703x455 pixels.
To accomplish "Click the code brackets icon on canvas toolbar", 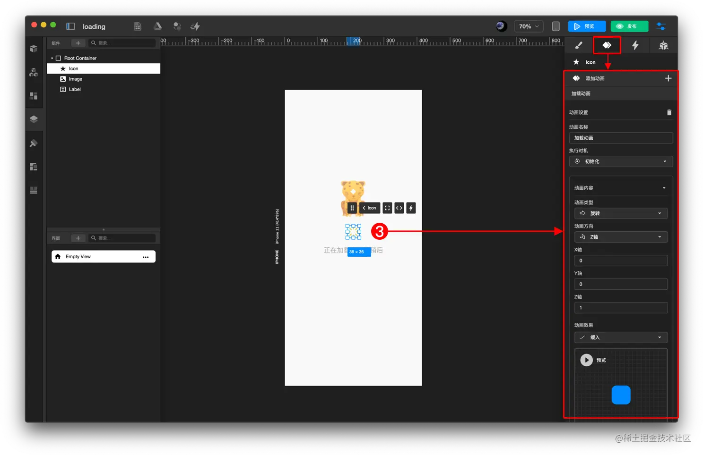I will [399, 208].
